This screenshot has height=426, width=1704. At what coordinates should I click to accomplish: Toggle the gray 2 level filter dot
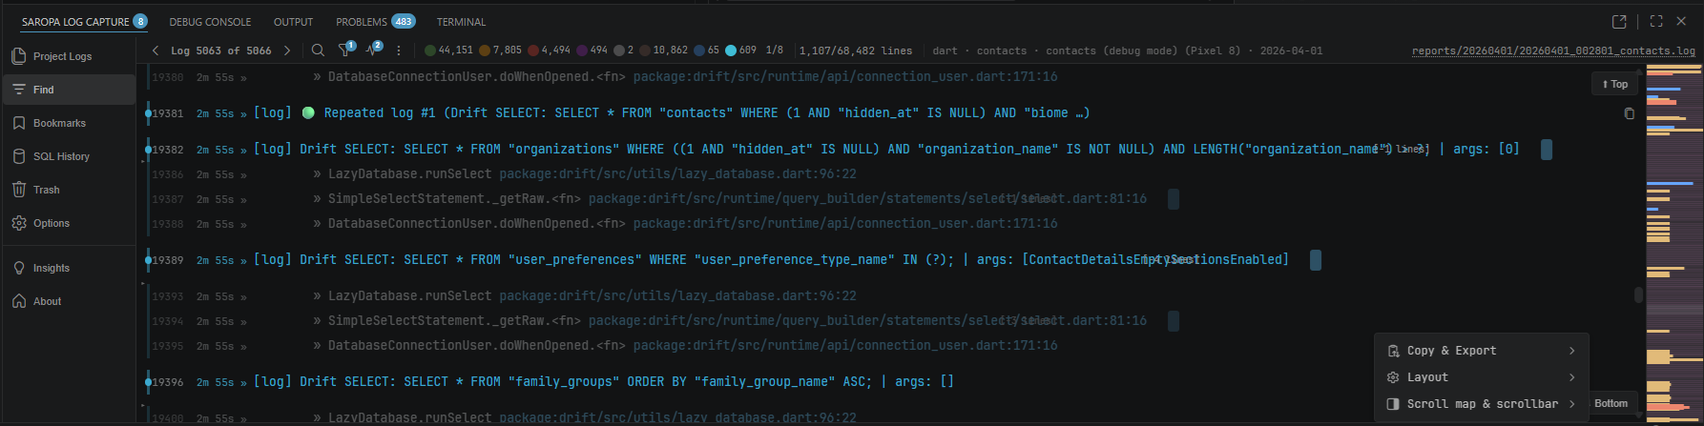point(619,51)
